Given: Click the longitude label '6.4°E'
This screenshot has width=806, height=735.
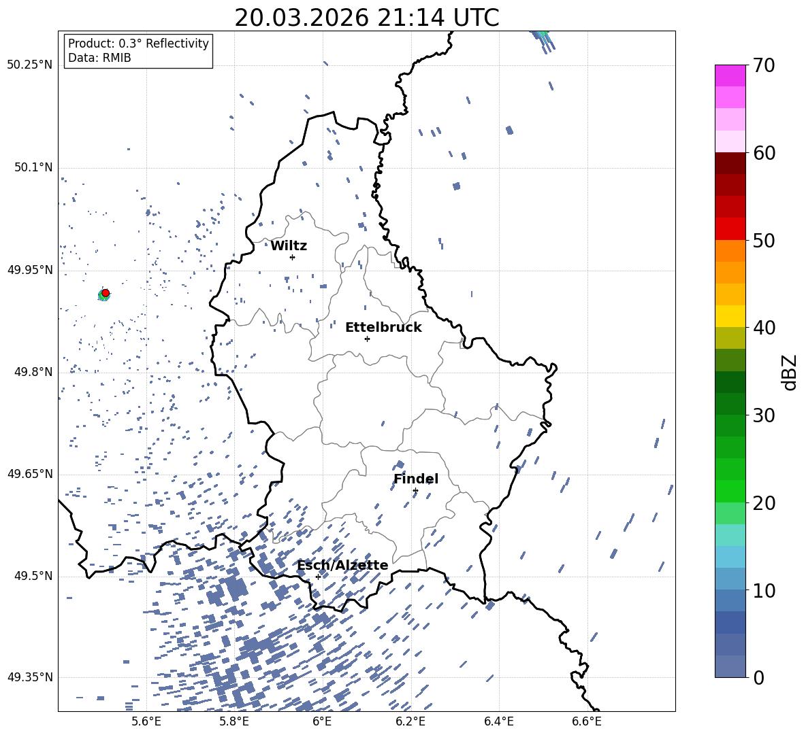Looking at the screenshot, I should click(498, 721).
